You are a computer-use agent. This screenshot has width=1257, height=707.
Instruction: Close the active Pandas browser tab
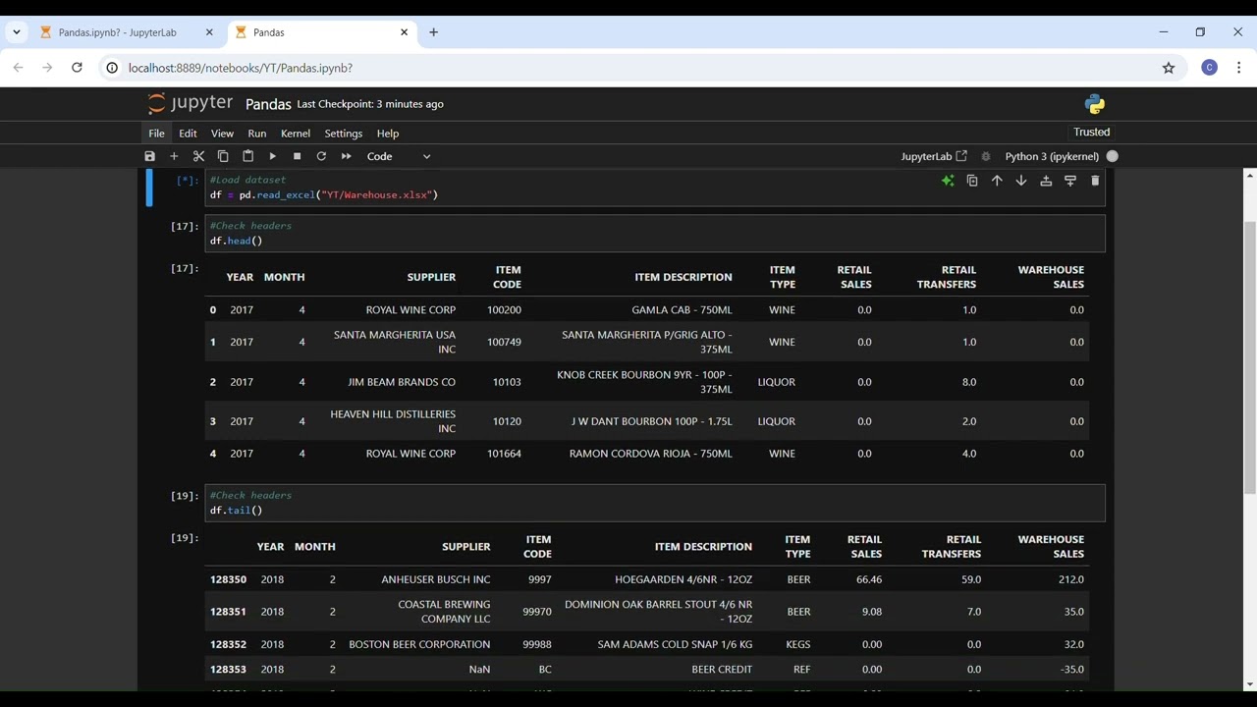click(x=404, y=32)
